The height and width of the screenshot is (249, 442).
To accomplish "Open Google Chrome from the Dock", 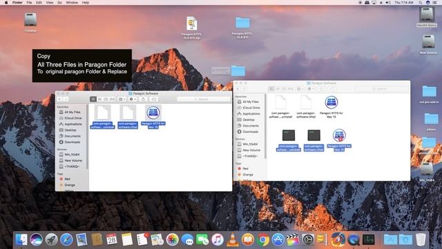I will click(x=262, y=240).
